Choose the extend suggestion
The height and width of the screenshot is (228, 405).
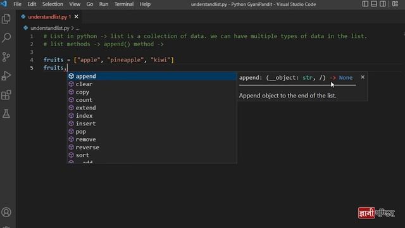coord(152,108)
